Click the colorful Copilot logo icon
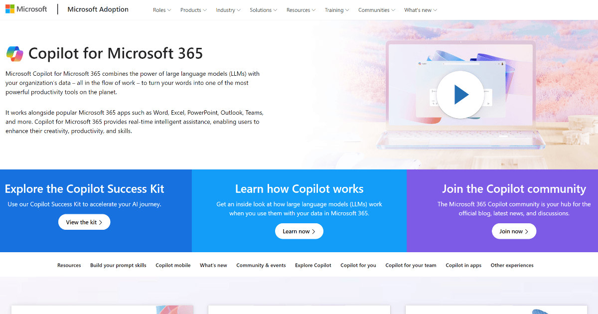598x314 pixels. point(15,53)
